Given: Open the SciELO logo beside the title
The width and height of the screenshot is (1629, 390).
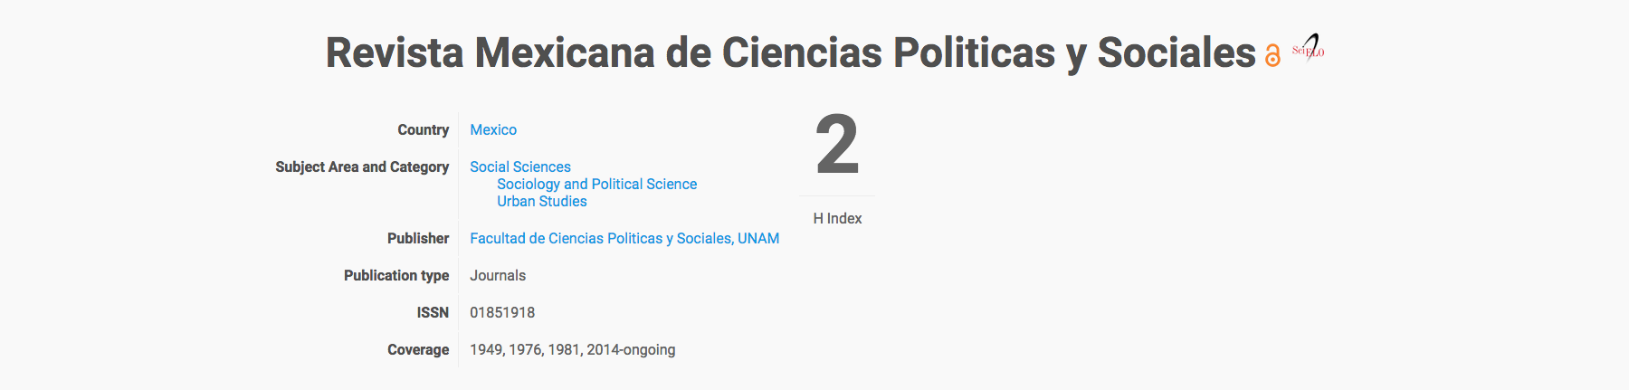Looking at the screenshot, I should point(1309,47).
